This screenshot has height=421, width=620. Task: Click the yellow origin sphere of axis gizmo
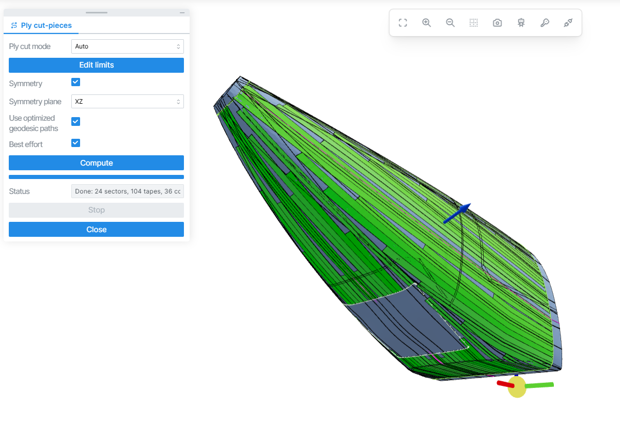coord(517,386)
